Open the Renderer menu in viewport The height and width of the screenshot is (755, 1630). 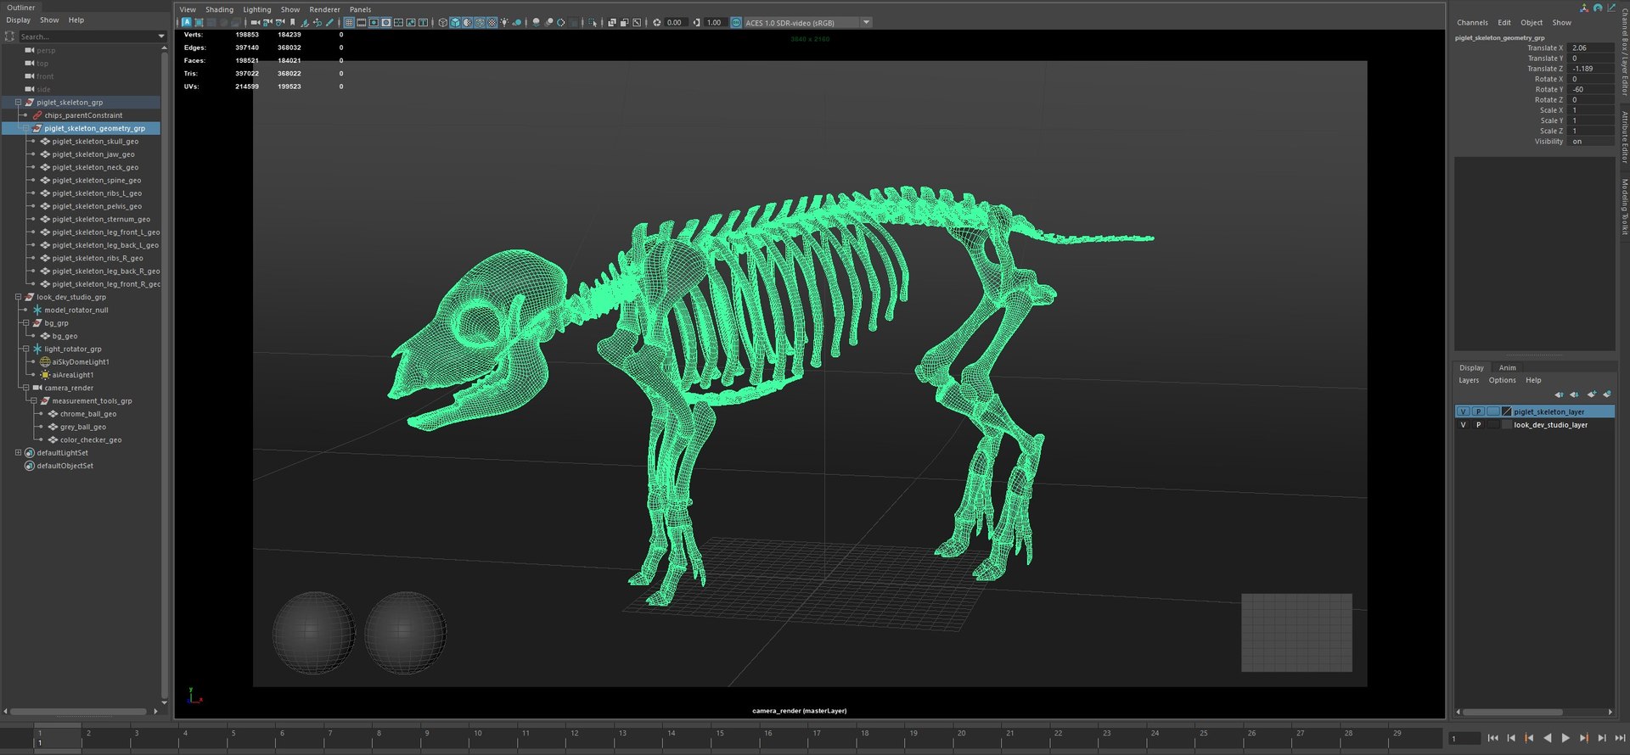[324, 9]
